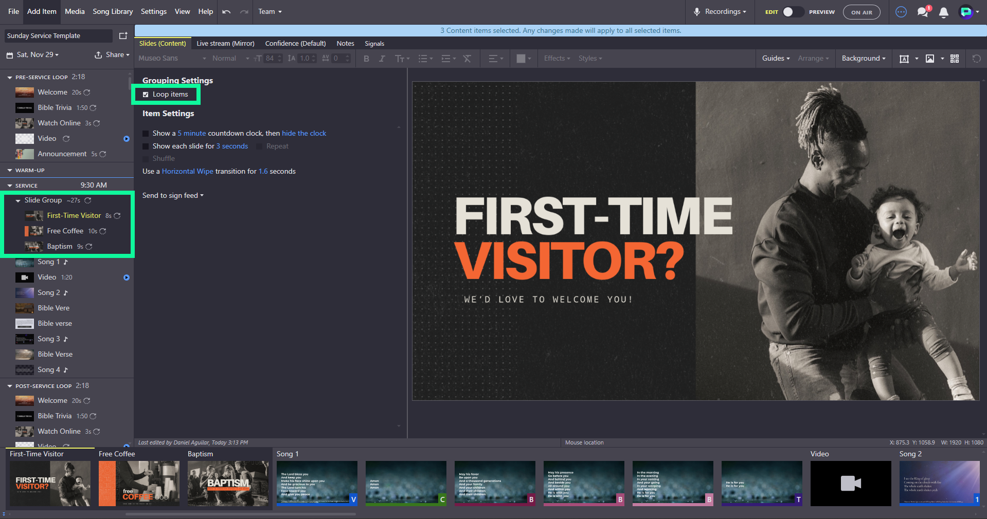
Task: Collapse the Slide Group expander
Action: 18,200
